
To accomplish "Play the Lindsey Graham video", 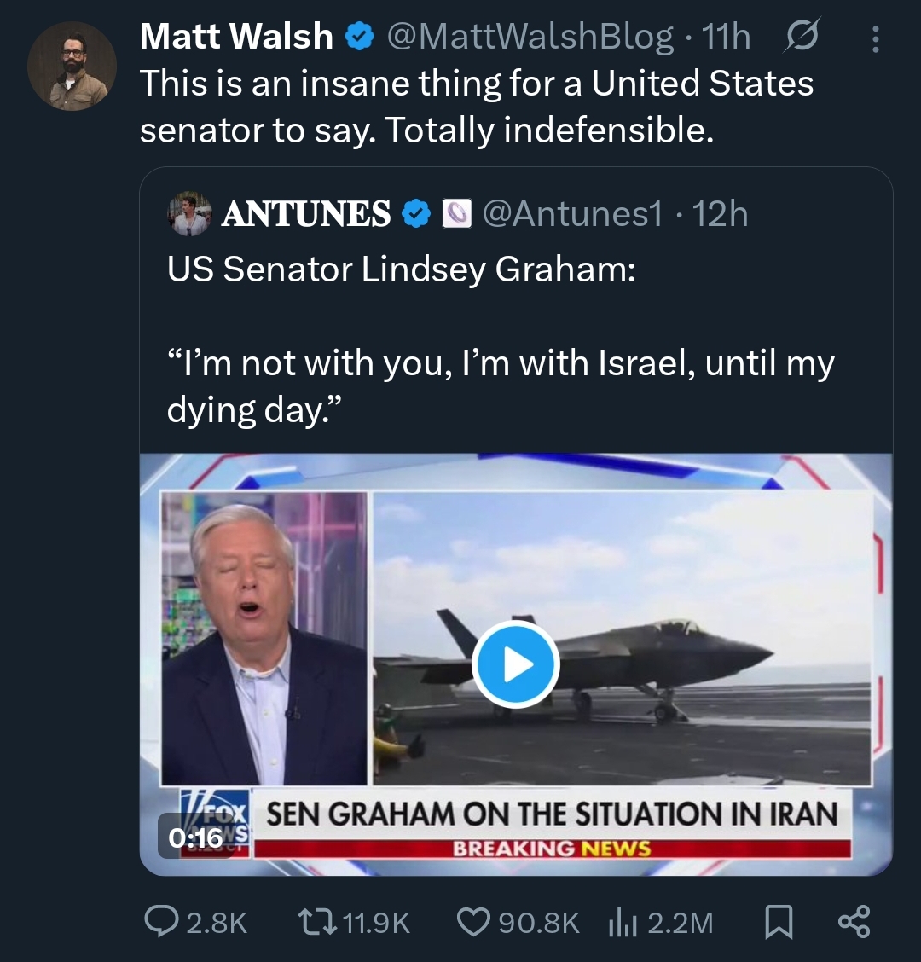I will coord(515,665).
